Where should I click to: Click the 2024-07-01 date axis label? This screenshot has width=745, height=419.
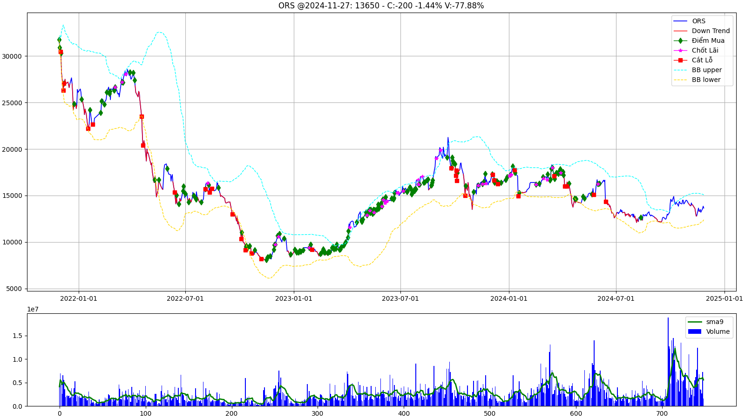click(x=616, y=298)
